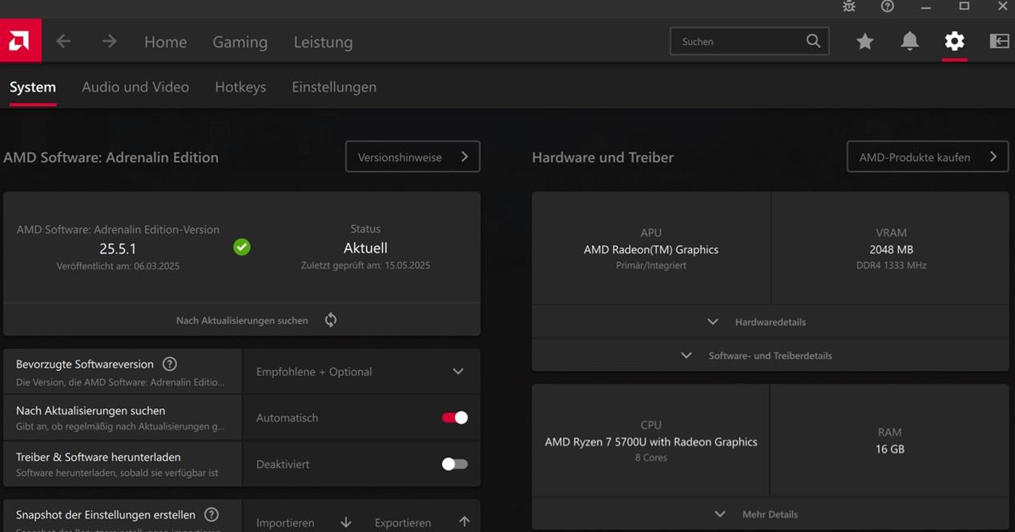
Task: Open the settings gear icon
Action: point(954,42)
